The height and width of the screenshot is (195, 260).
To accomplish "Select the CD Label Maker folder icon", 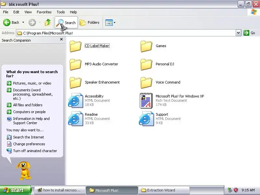I will [x=75, y=46].
